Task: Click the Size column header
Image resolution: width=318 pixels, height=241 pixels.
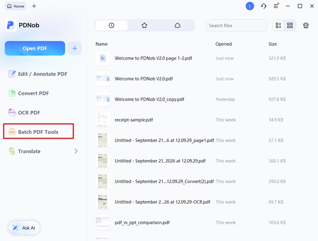Action: (272, 44)
